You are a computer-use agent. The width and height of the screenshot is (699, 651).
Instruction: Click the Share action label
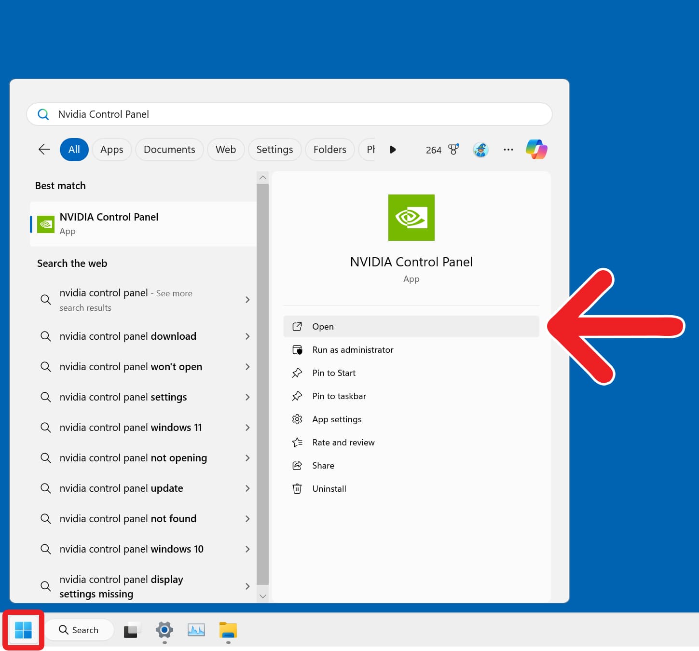pos(323,466)
